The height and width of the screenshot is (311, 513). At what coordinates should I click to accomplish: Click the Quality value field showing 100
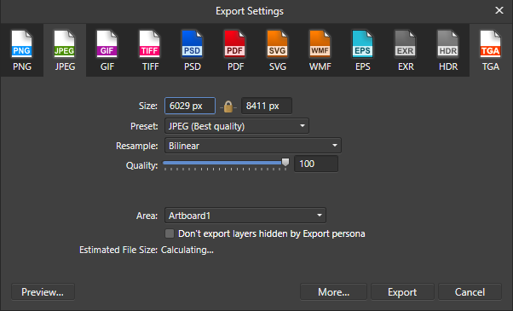click(316, 164)
